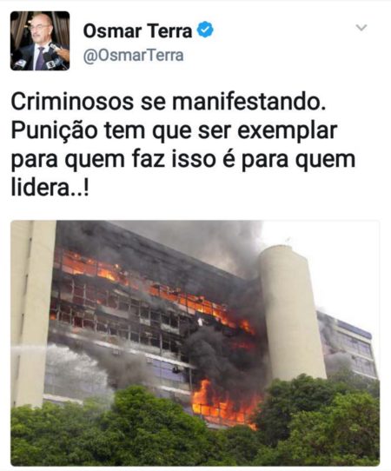The height and width of the screenshot is (471, 391).
Task: Click the word exemplar in the tweet text
Action: click(x=287, y=132)
